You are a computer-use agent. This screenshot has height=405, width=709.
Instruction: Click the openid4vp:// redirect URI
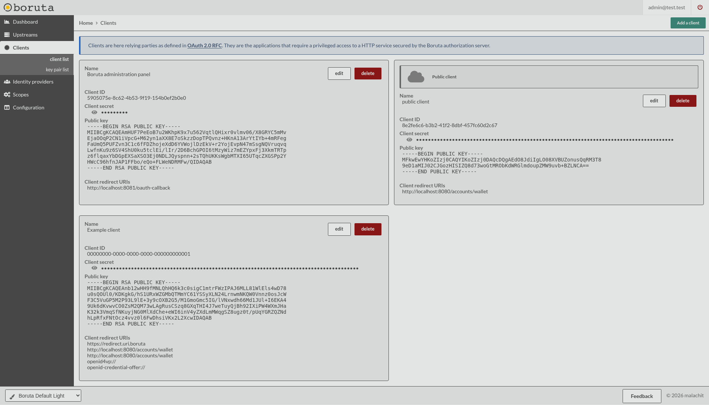click(x=102, y=361)
